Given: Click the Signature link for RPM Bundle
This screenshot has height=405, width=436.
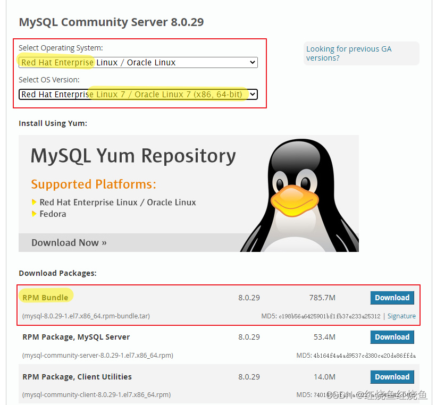Looking at the screenshot, I should coord(401,316).
